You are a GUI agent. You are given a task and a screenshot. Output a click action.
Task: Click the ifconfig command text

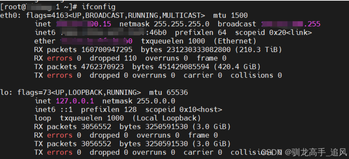98,7
